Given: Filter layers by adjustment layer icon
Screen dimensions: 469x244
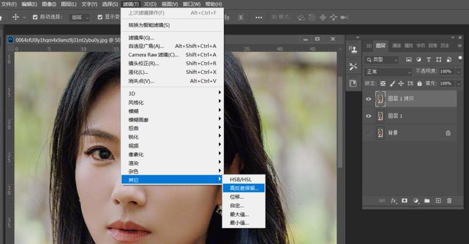Looking at the screenshot, I should click(418, 60).
